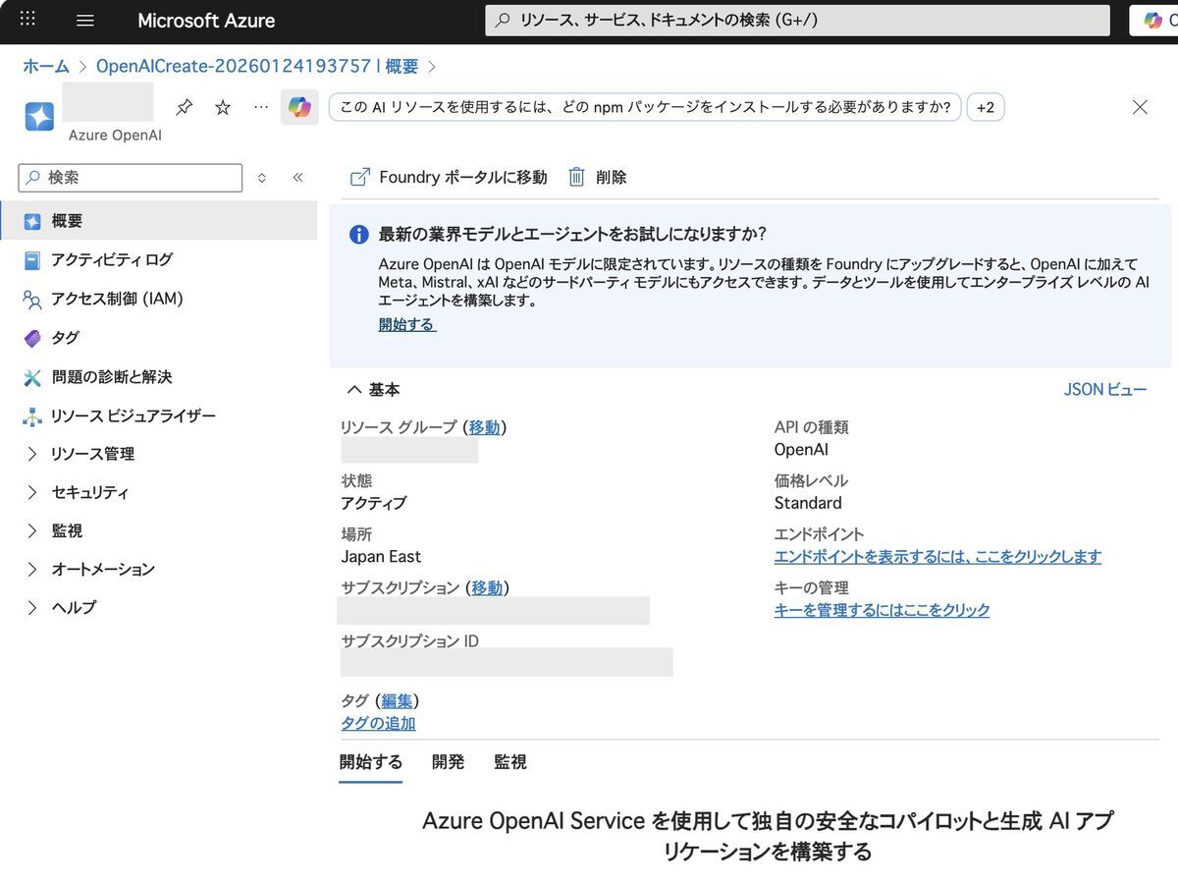Click the diagnose wrench icon
The height and width of the screenshot is (885, 1178).
point(32,378)
